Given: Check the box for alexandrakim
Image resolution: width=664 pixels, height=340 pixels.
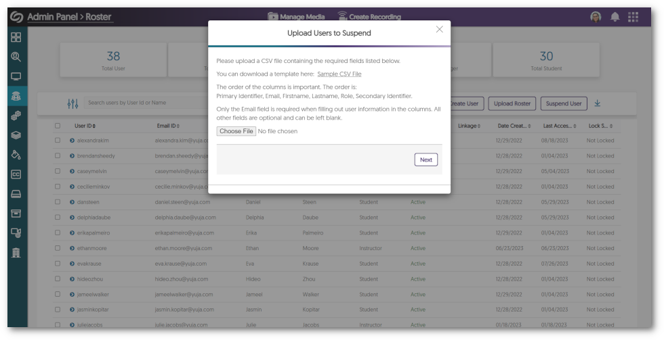Looking at the screenshot, I should tap(58, 140).
